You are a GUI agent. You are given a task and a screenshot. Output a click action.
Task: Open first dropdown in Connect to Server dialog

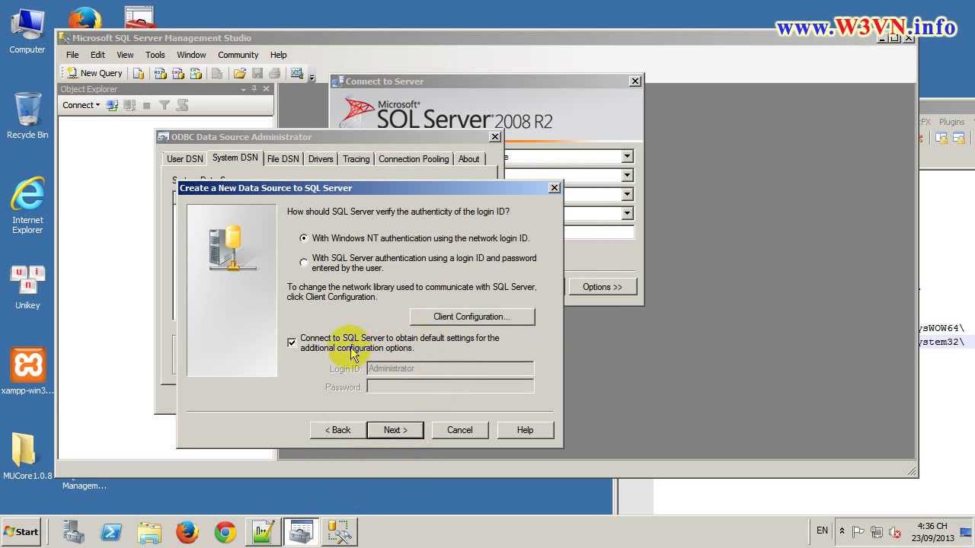(627, 157)
